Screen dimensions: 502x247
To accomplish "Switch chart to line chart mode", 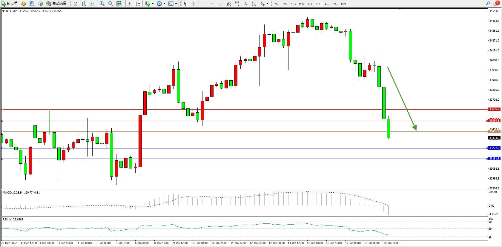I will point(92,4).
